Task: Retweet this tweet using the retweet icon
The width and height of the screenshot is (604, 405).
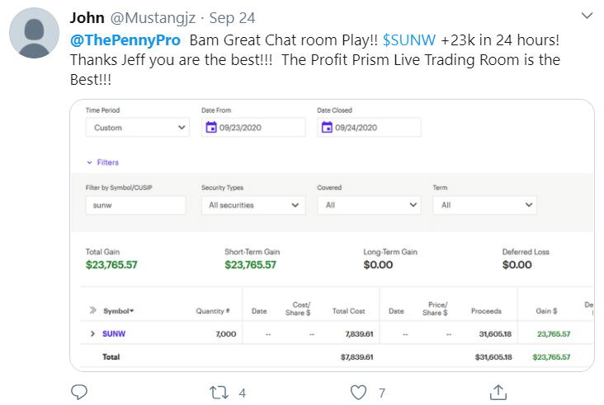Action: click(x=219, y=393)
